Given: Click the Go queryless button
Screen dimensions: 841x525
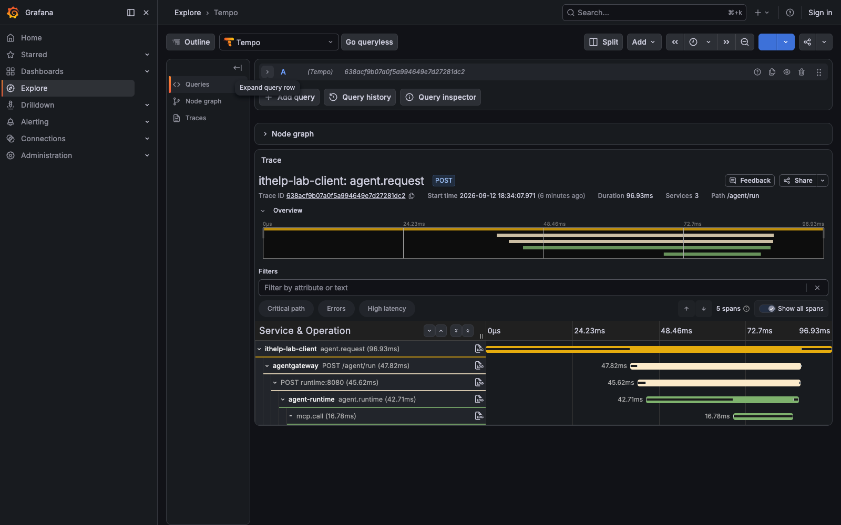Looking at the screenshot, I should [369, 42].
